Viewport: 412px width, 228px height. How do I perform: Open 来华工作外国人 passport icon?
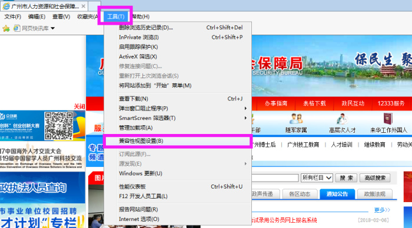(388, 119)
